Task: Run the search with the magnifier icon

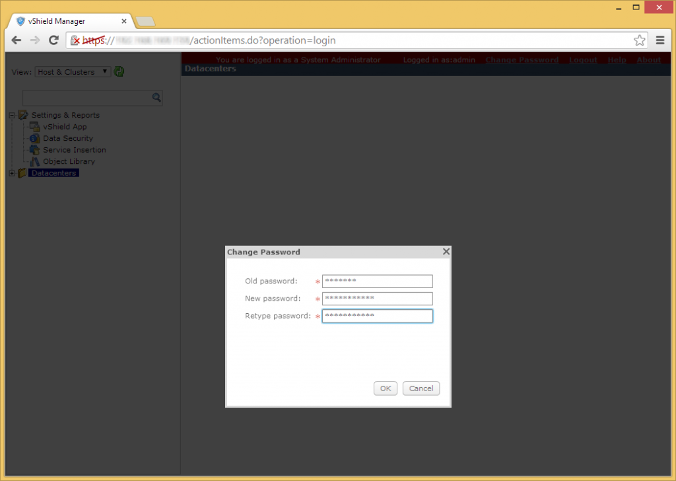Action: coord(156,96)
